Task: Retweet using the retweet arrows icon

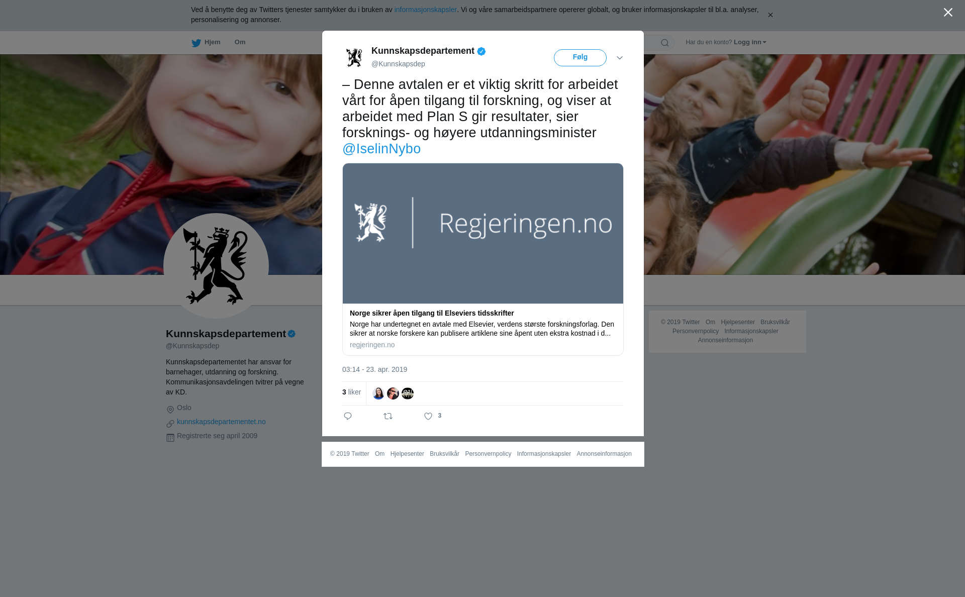Action: click(388, 416)
